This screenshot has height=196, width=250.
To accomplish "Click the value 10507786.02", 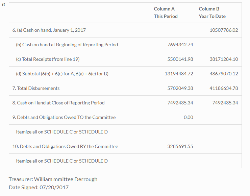I will (x=224, y=30).
